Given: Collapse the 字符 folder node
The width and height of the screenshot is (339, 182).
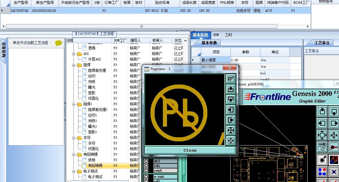Looking at the screenshot, I should coord(74,138).
